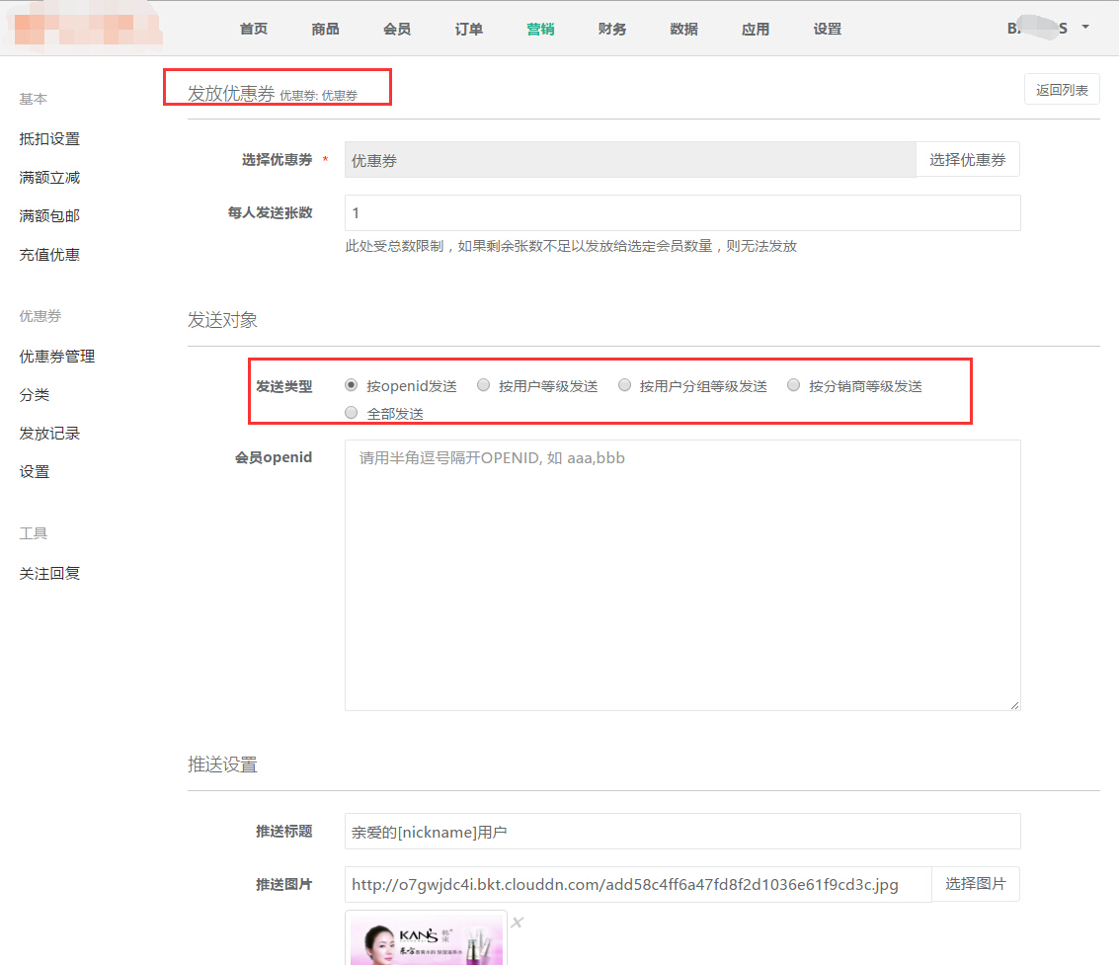Select 按openid发送 radio option
This screenshot has height=965, width=1119.
tap(352, 386)
